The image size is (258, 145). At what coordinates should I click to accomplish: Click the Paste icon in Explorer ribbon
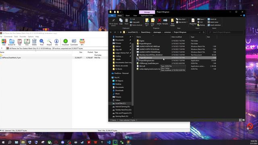(x=126, y=21)
